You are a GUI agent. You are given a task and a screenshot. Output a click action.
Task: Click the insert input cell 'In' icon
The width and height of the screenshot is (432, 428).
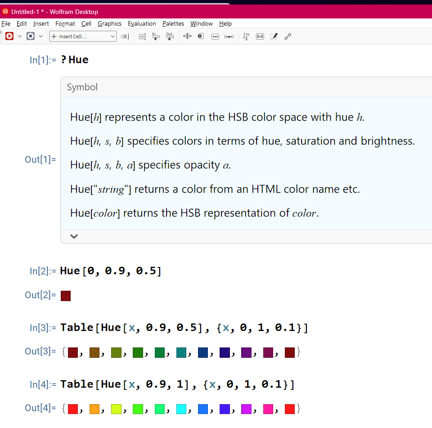(x=156, y=36)
